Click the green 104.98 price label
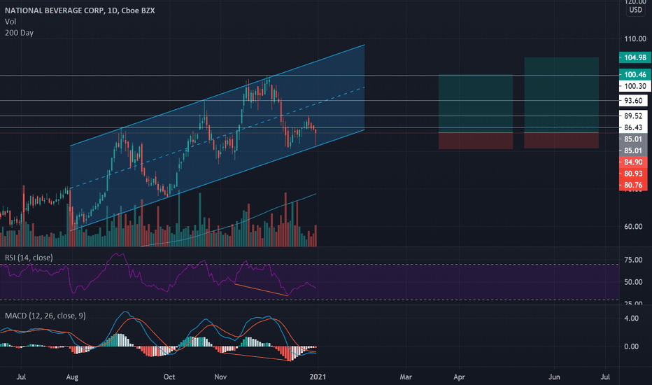Screen dimensions: 652x385 pos(635,57)
